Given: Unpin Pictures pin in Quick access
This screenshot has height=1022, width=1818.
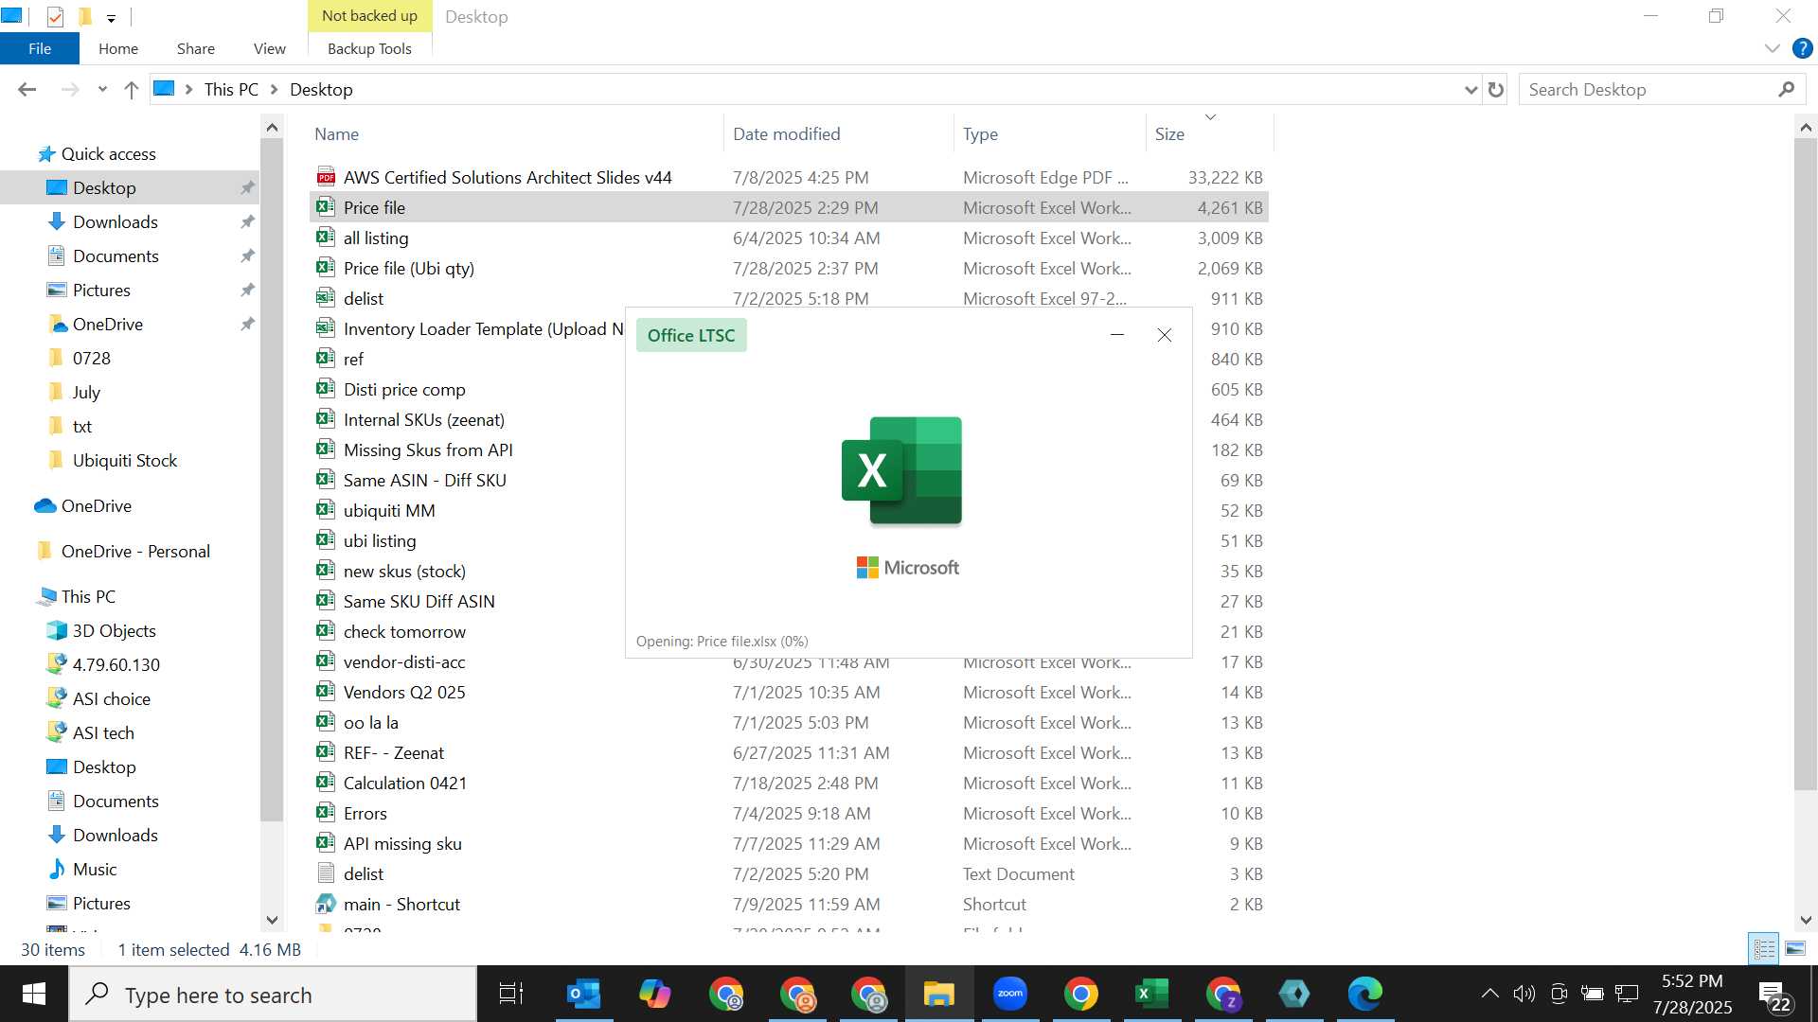Looking at the screenshot, I should tap(247, 290).
